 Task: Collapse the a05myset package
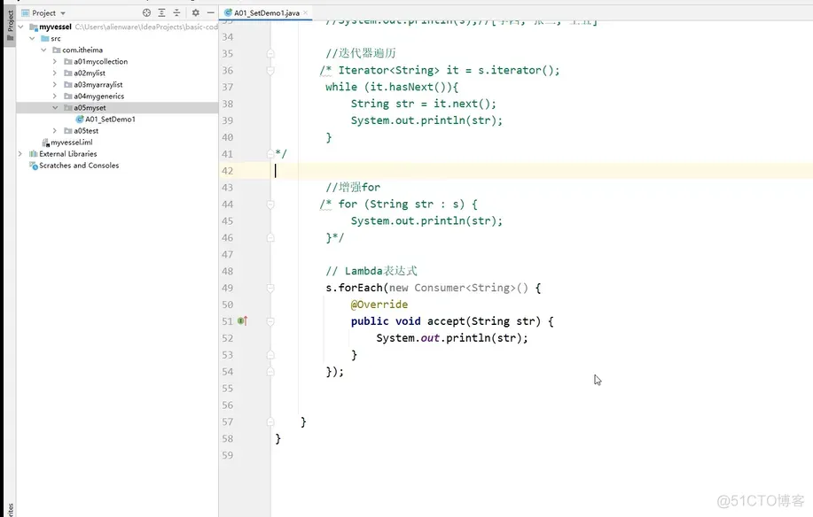coord(55,108)
